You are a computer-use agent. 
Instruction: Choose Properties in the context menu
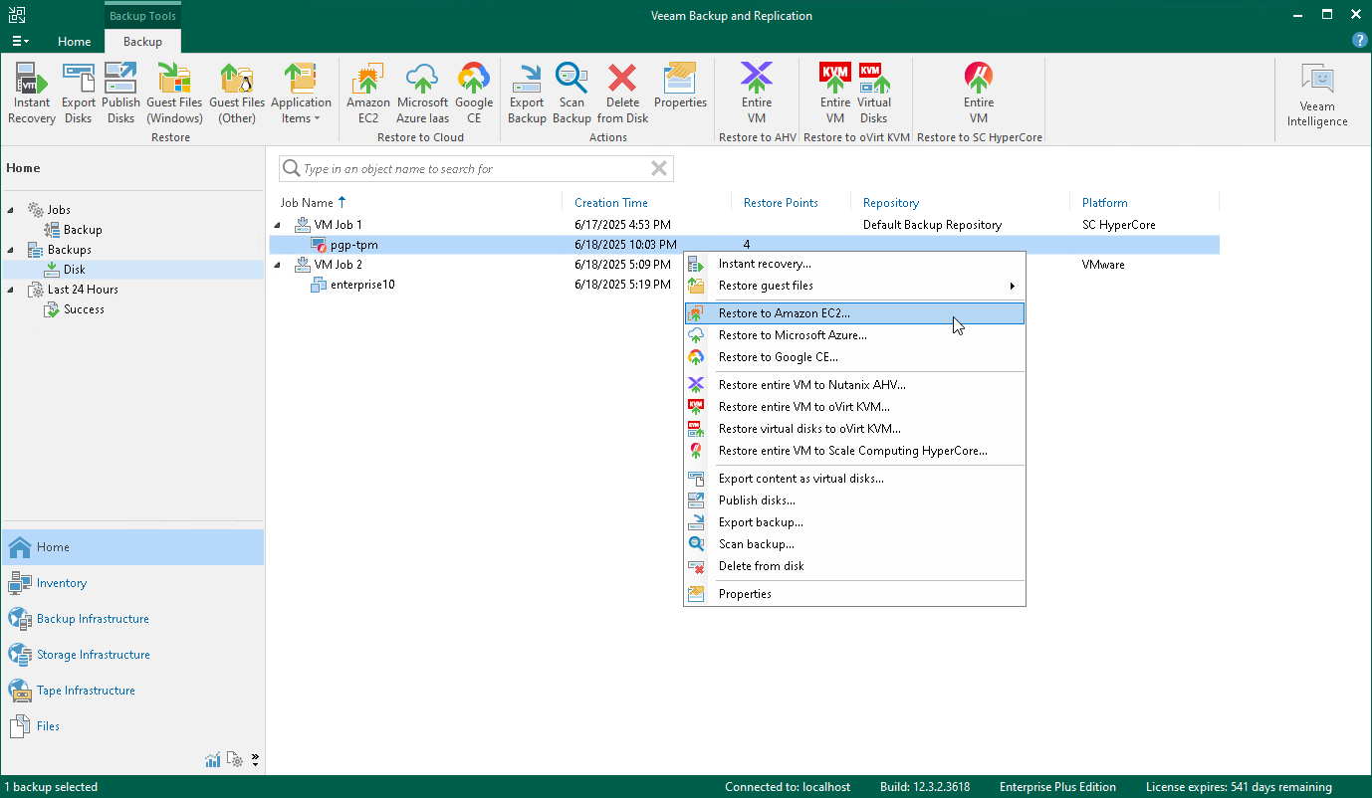(x=854, y=594)
